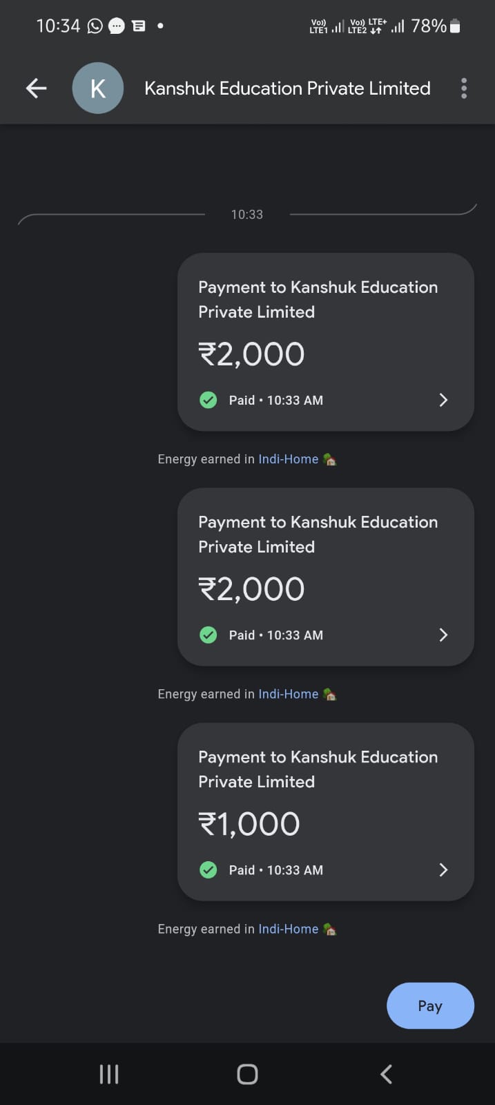Viewport: 495px width, 1105px height.
Task: Open Indi-Home link under ₹1,000 payment
Action: 288,929
